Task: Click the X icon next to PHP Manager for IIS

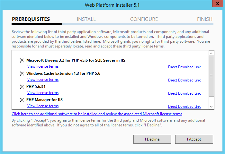Action: click(x=22, y=100)
